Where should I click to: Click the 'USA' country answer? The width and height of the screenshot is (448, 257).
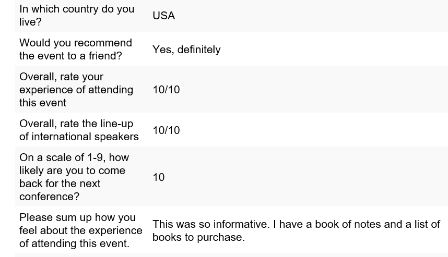(164, 16)
